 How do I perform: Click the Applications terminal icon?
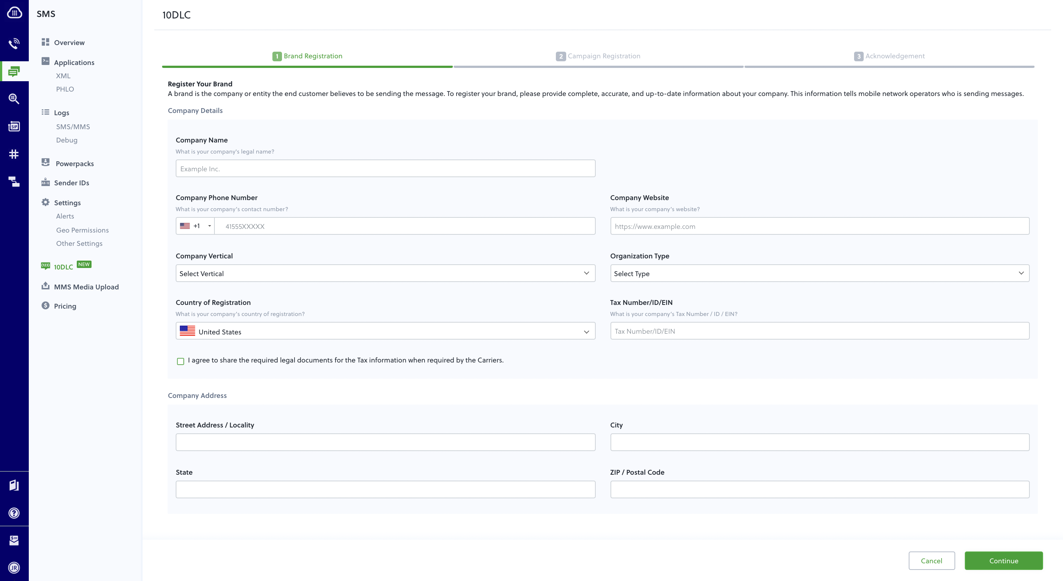[45, 62]
